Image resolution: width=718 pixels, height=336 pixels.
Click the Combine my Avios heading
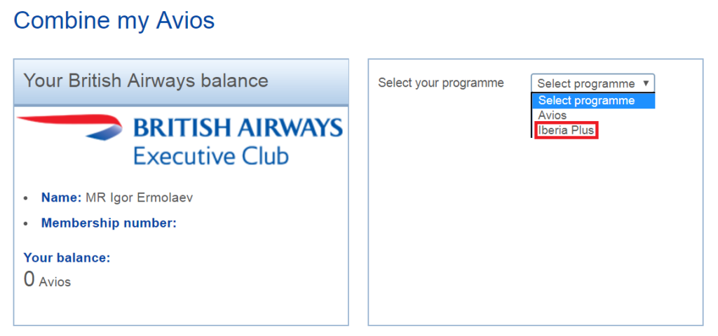click(x=114, y=20)
